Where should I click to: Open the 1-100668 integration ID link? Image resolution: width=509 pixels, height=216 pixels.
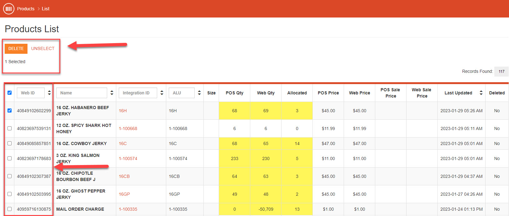click(128, 128)
